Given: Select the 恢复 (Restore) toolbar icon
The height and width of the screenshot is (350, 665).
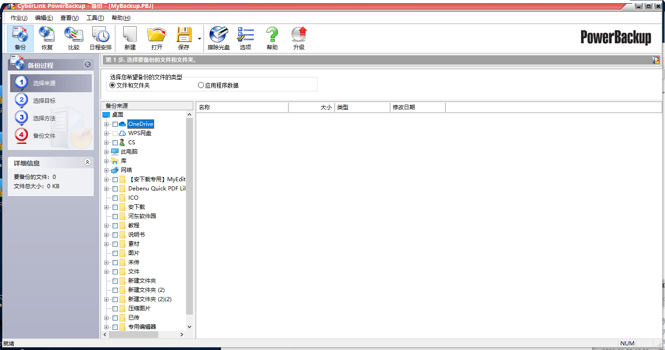Looking at the screenshot, I should coord(47,37).
